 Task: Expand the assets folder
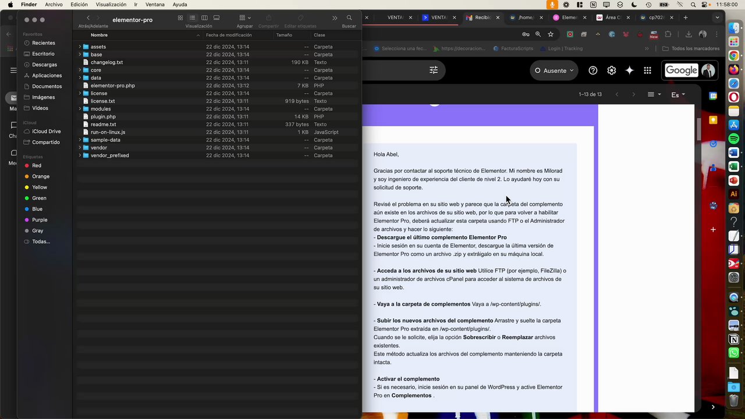[80, 47]
